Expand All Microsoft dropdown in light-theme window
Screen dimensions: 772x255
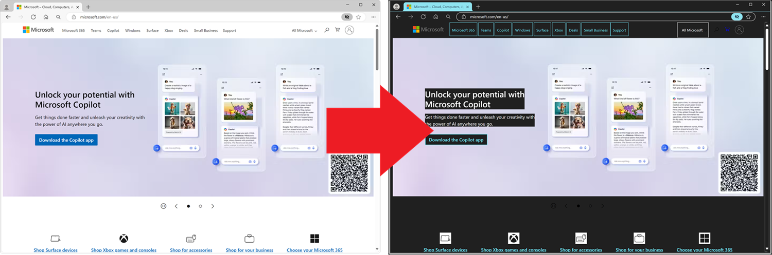pyautogui.click(x=304, y=30)
